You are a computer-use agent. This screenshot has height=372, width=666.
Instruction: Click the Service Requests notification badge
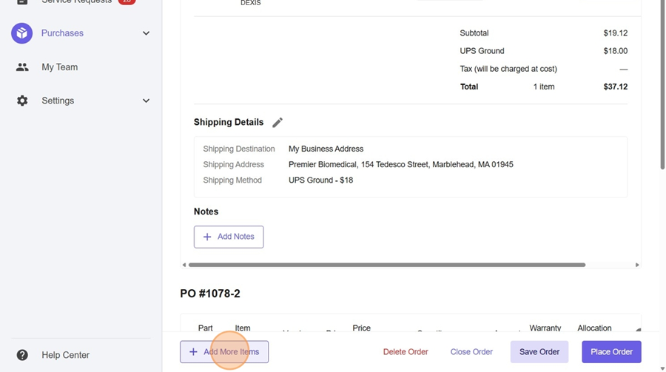(127, 2)
